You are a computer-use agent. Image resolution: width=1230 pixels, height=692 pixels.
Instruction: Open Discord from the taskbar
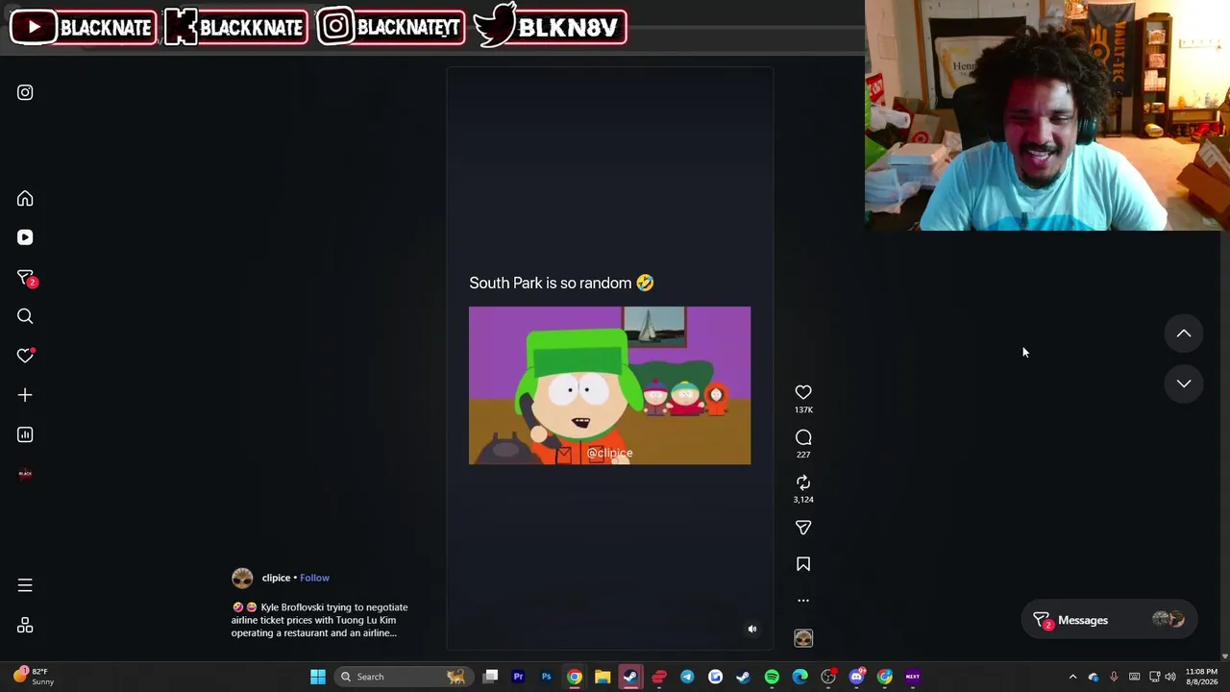[856, 677]
